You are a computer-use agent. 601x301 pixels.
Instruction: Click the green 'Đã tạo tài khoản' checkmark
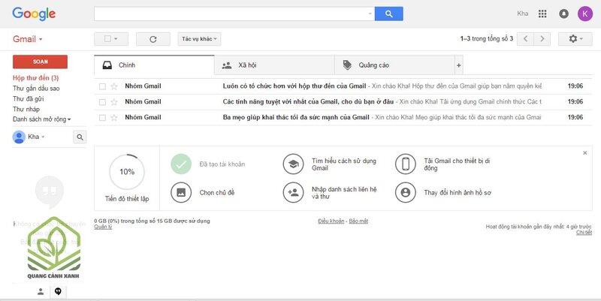[181, 164]
